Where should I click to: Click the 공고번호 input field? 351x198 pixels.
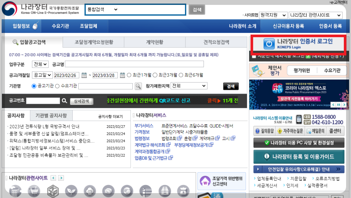(43, 101)
